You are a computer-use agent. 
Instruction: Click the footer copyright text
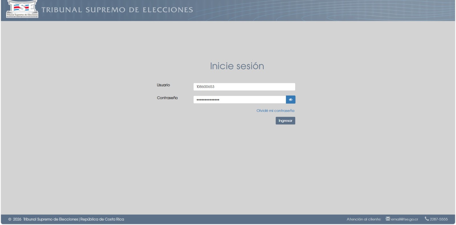coord(66,219)
